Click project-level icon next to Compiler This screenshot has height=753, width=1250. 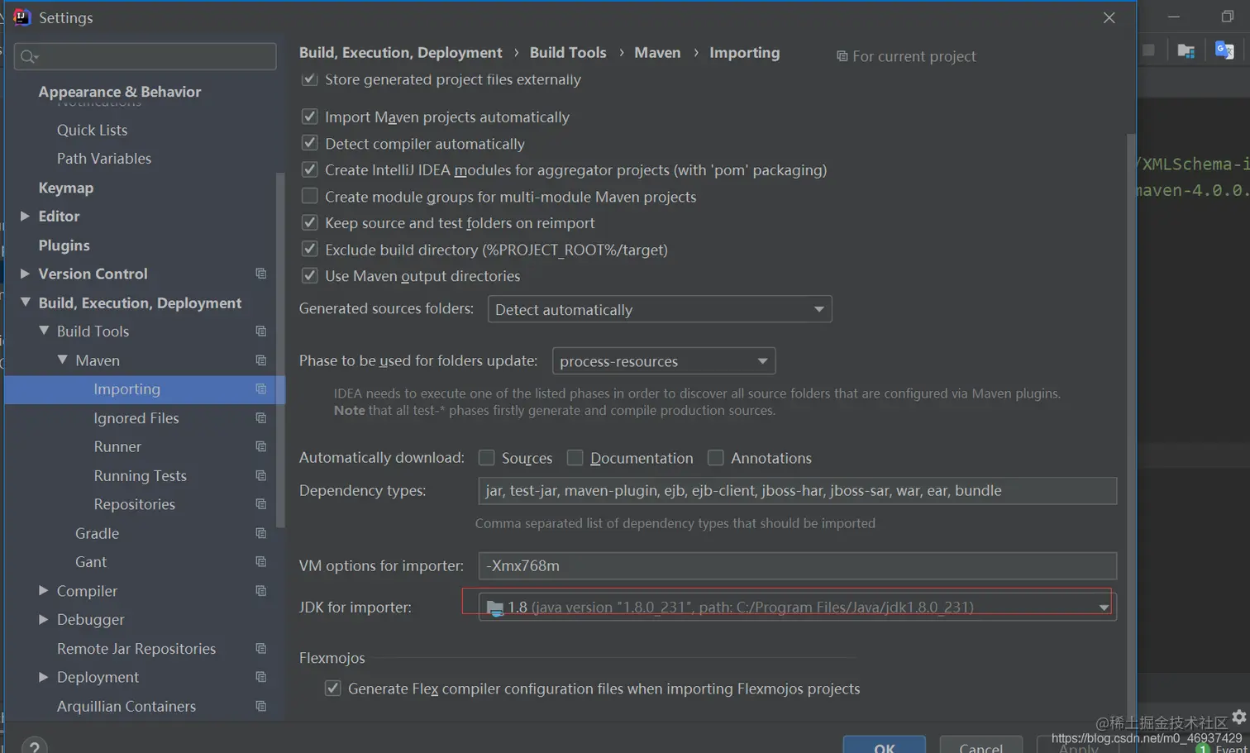point(261,591)
